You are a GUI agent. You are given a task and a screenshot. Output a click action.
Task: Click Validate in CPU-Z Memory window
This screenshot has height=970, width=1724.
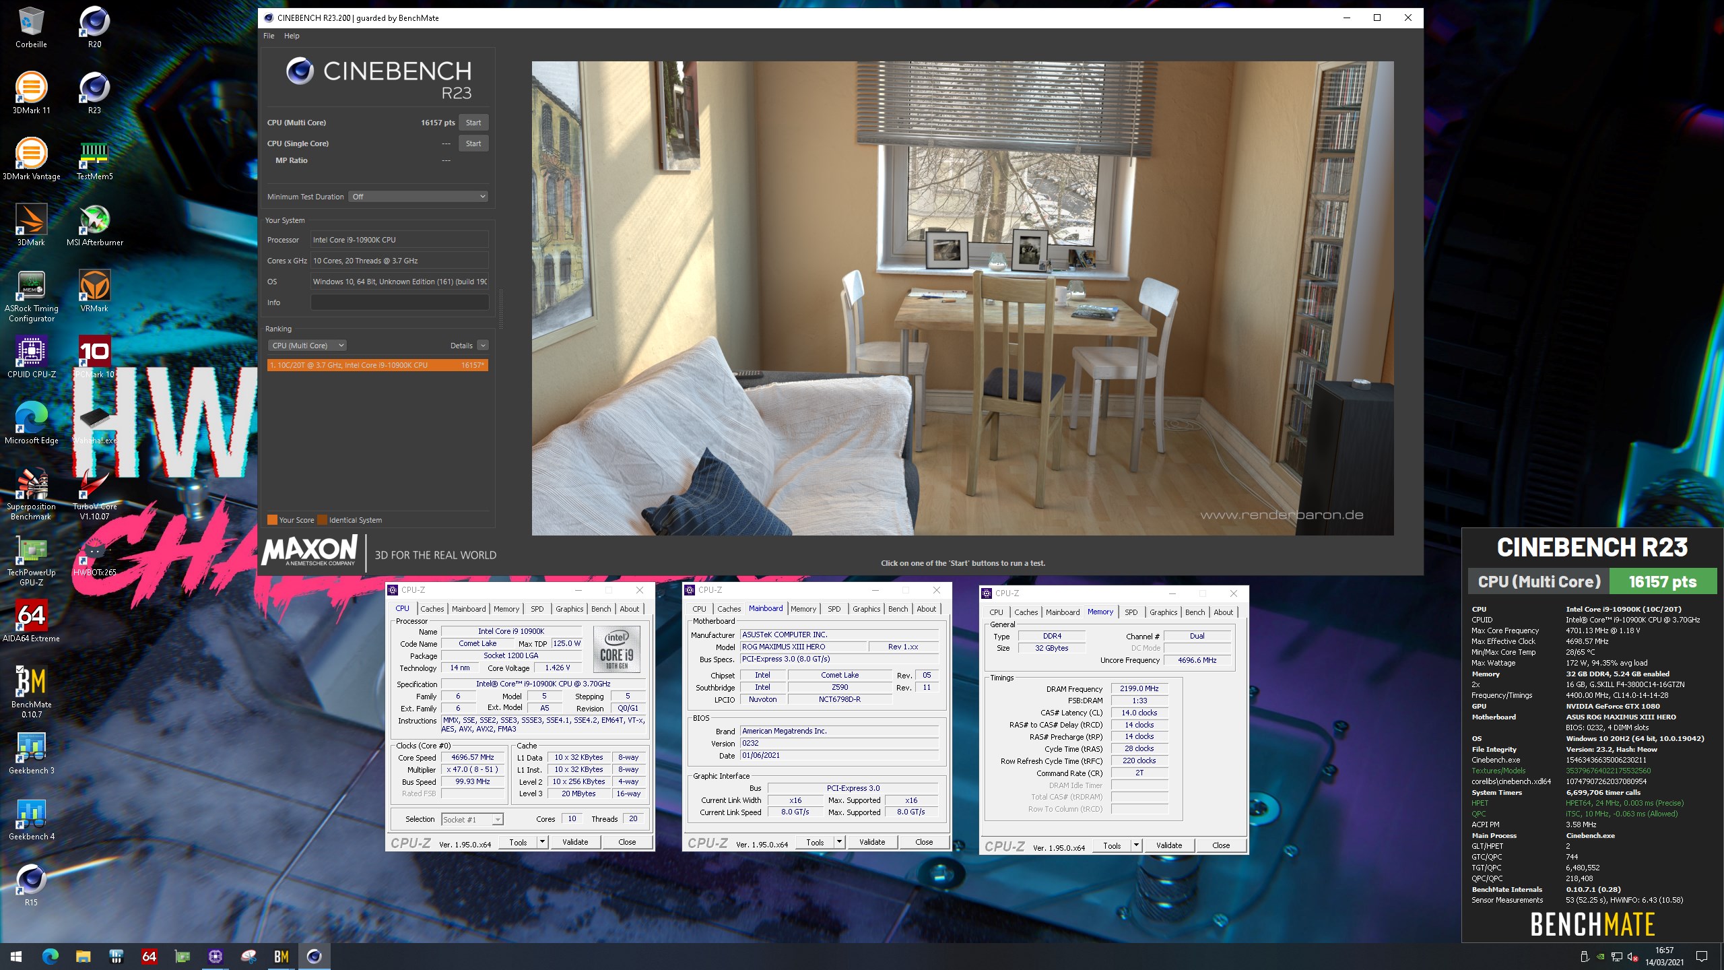click(x=1169, y=845)
